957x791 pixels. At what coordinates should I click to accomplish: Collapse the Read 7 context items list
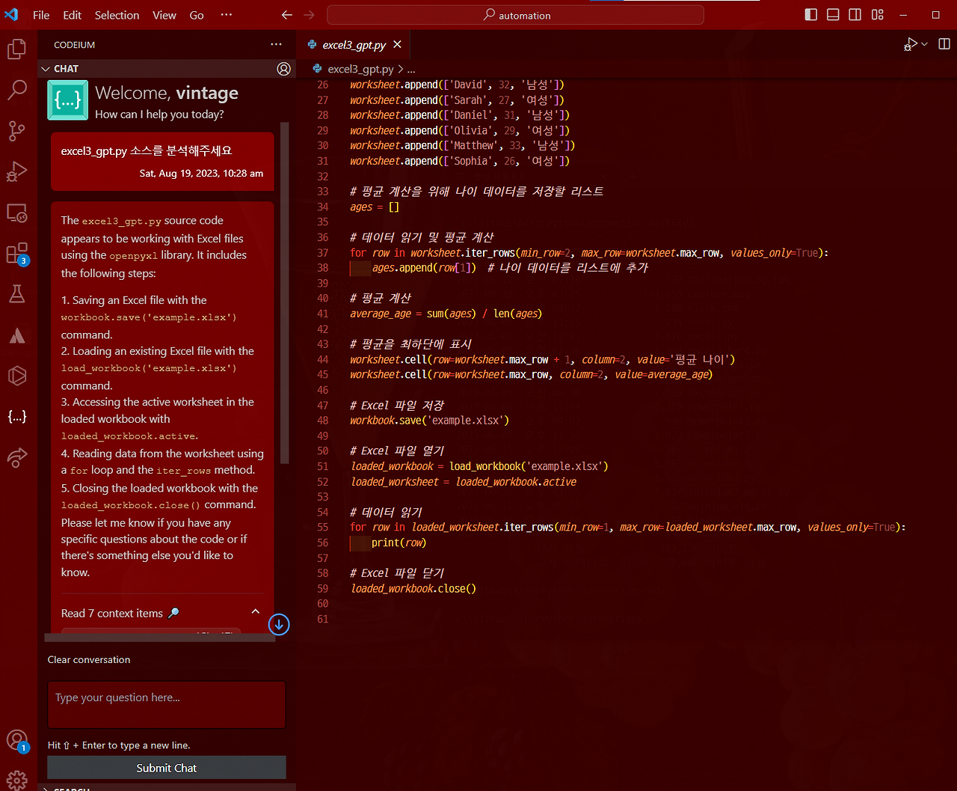point(255,612)
